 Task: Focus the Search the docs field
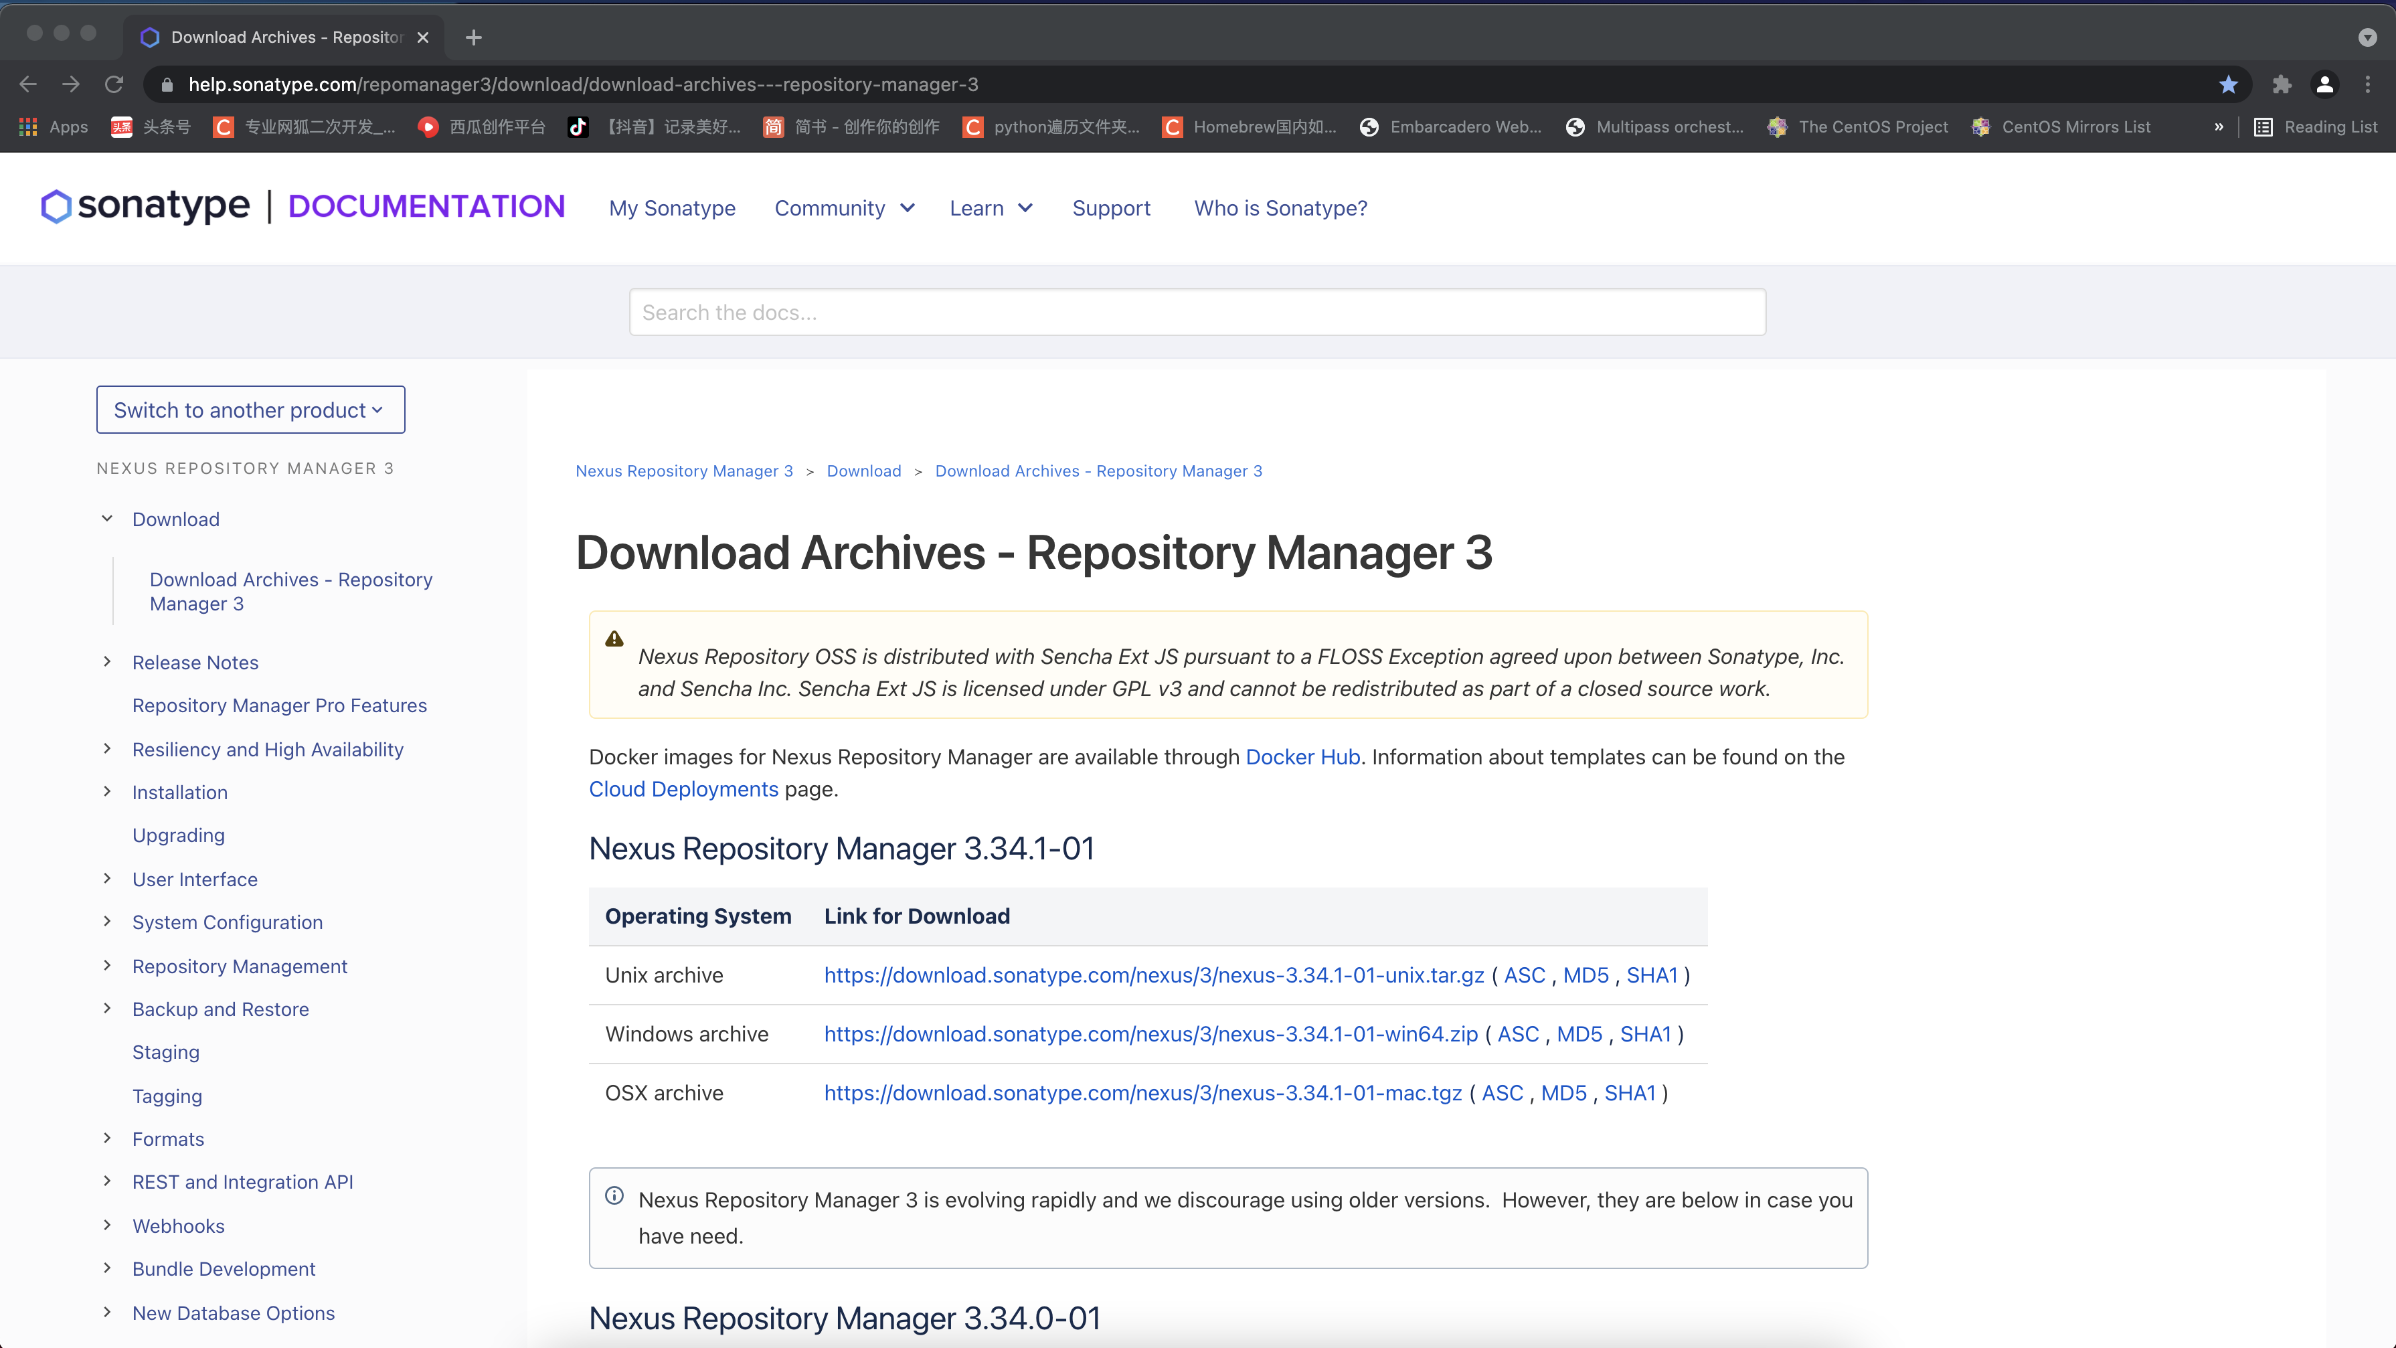1197,312
